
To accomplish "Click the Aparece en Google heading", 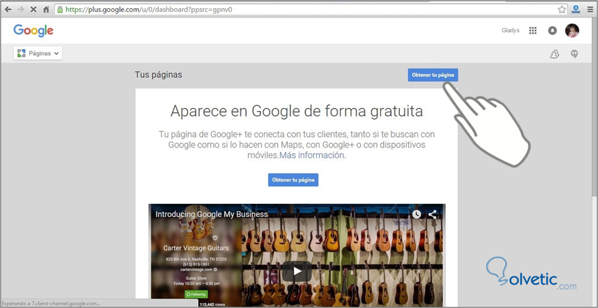I will coord(297,111).
